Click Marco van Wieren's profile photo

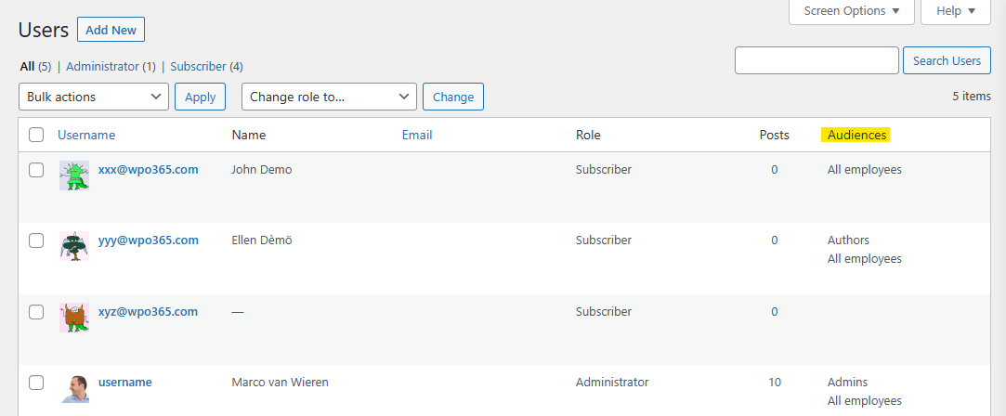(x=74, y=388)
